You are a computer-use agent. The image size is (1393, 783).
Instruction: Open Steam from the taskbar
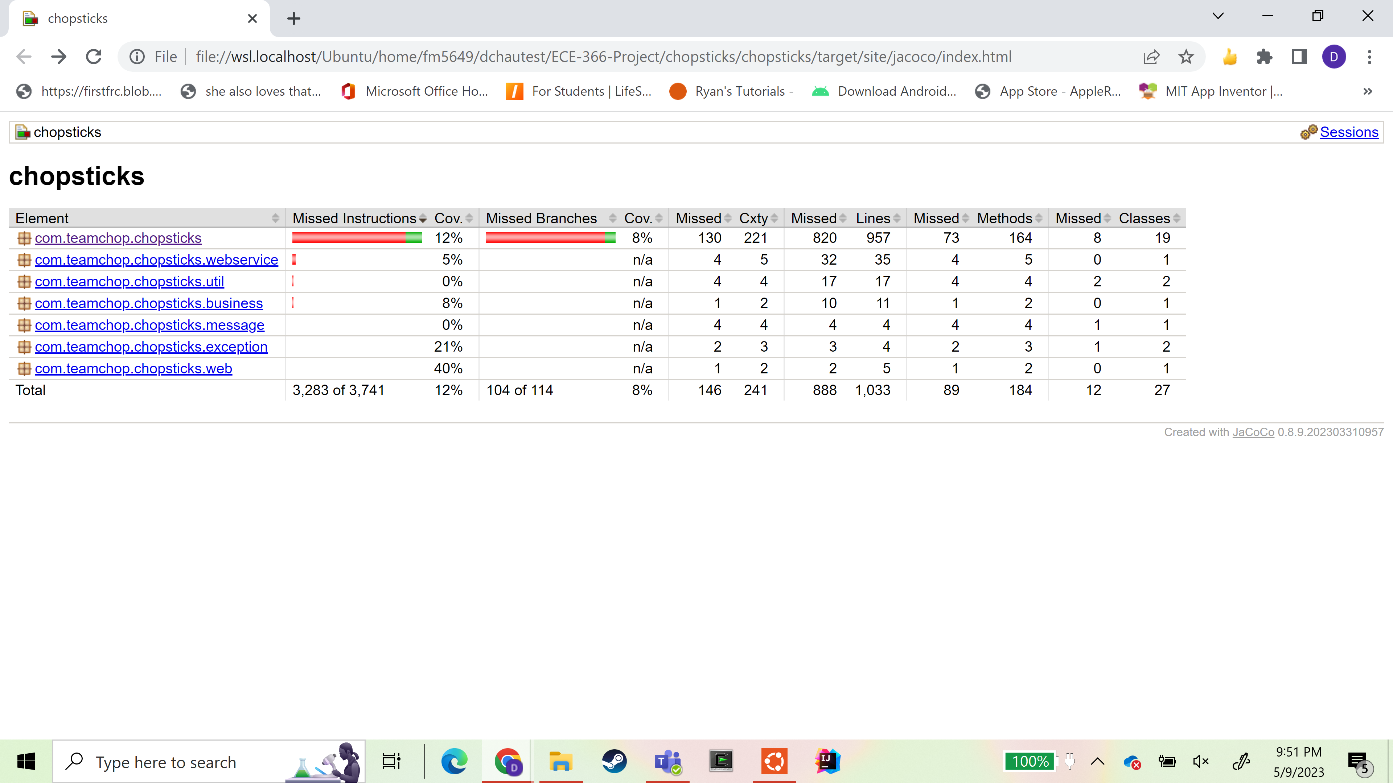point(614,761)
